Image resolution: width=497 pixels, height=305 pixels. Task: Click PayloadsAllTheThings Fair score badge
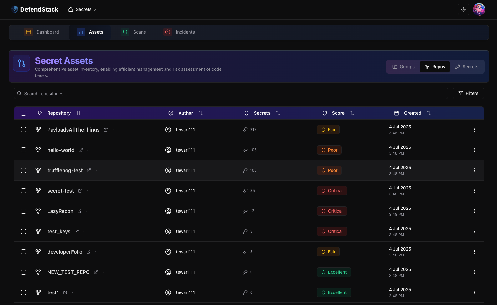pyautogui.click(x=328, y=130)
